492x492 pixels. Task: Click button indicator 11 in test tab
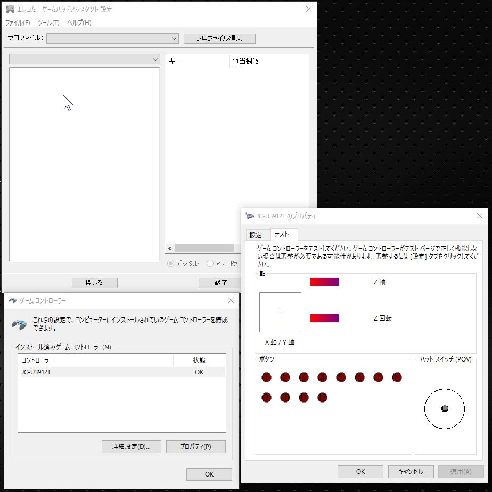click(304, 398)
